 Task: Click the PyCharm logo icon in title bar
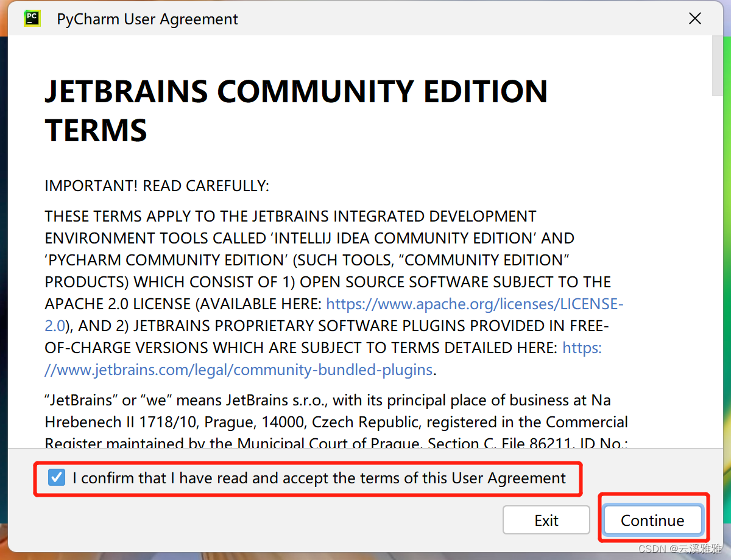[32, 19]
